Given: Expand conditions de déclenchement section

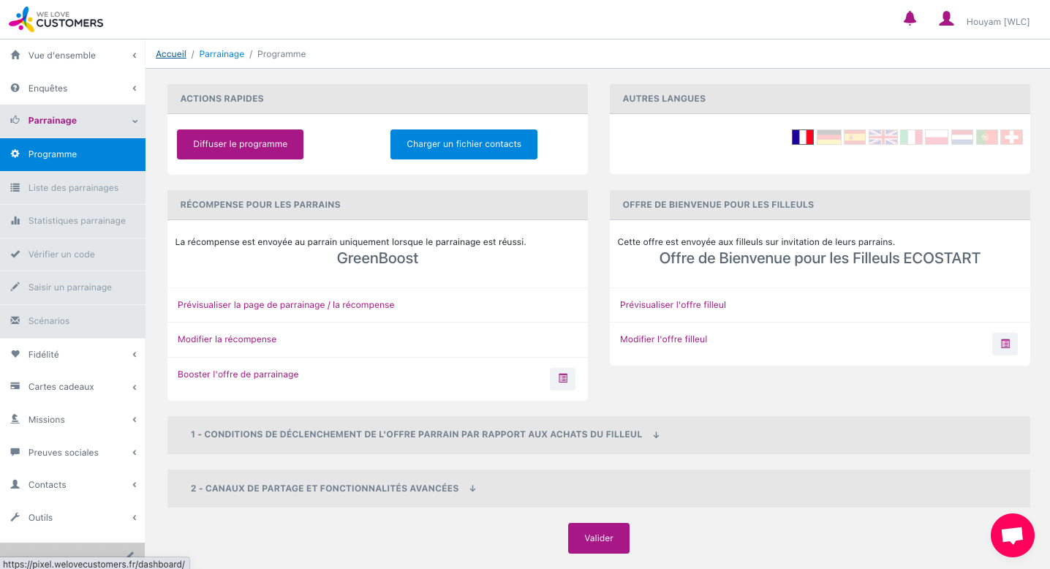Looking at the screenshot, I should click(424, 434).
